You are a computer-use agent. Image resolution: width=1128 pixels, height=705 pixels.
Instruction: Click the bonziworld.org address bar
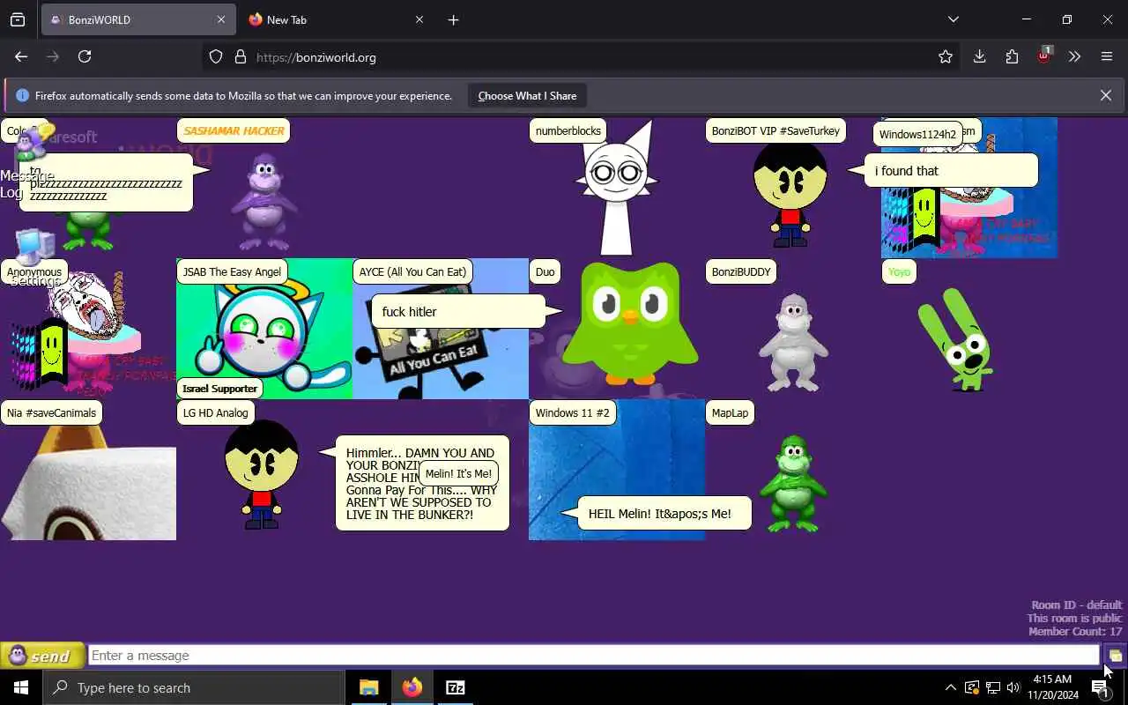point(582,57)
